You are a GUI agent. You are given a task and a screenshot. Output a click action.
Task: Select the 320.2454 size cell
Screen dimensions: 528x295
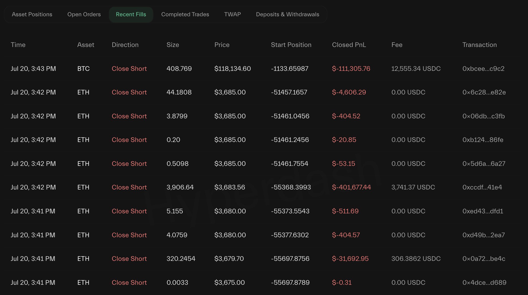pos(181,259)
